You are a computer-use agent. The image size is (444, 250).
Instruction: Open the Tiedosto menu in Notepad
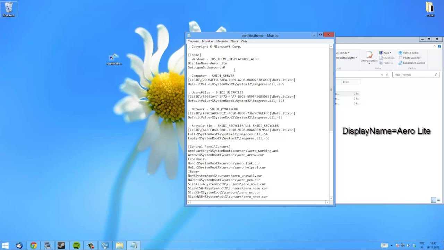point(193,41)
